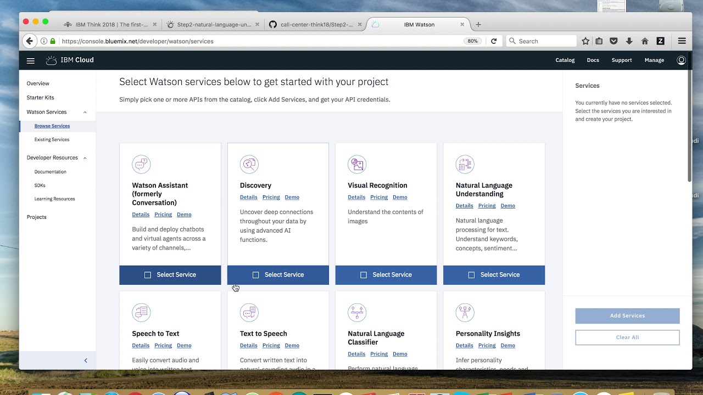Open SDKs in the sidebar
The width and height of the screenshot is (703, 395).
[x=40, y=185]
